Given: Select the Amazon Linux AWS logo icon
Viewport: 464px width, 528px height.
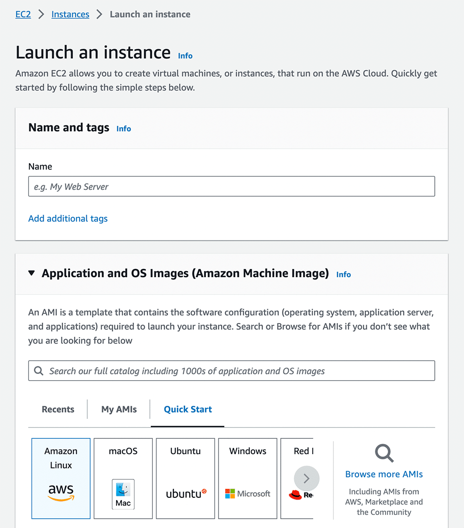Looking at the screenshot, I should [x=61, y=494].
